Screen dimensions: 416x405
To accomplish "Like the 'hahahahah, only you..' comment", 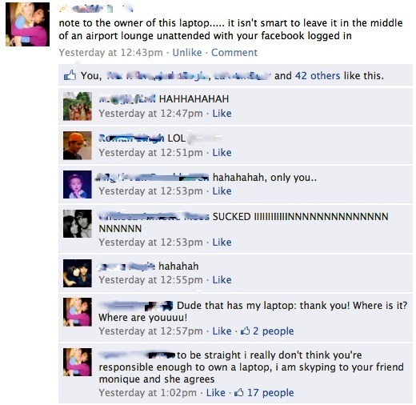I will coord(222,191).
